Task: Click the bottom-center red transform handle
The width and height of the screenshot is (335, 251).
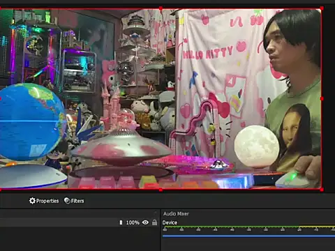Action: [x=161, y=190]
